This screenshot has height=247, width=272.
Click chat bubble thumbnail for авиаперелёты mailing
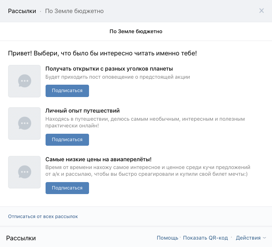click(24, 172)
